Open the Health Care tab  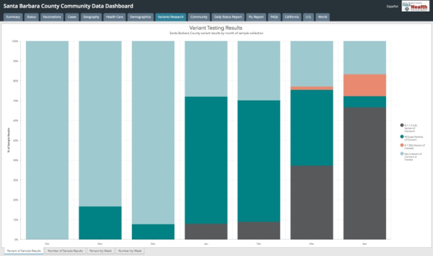click(114, 17)
